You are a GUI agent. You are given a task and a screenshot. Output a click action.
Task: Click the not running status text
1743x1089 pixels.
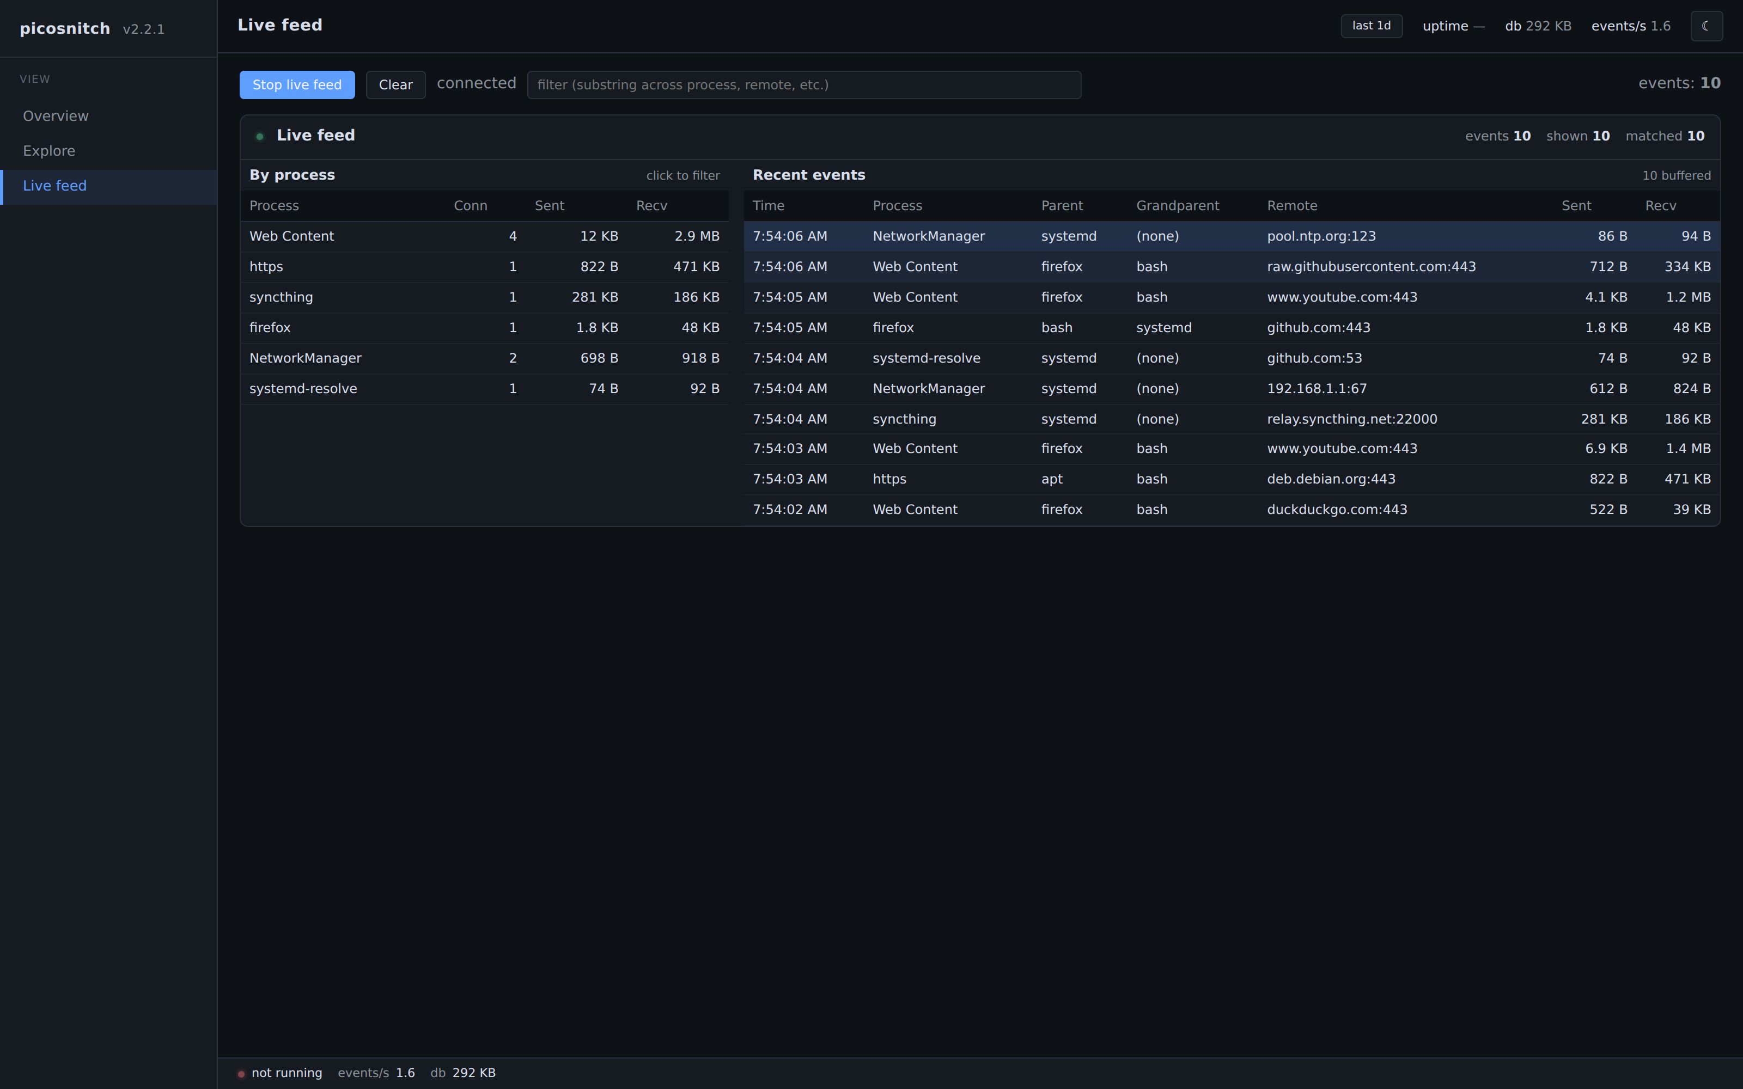[x=287, y=1073]
